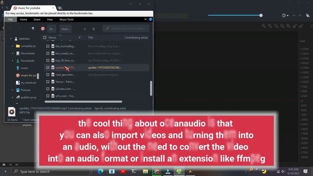
Task: Check the box for Voices - Patric file
Action: (x=48, y=82)
